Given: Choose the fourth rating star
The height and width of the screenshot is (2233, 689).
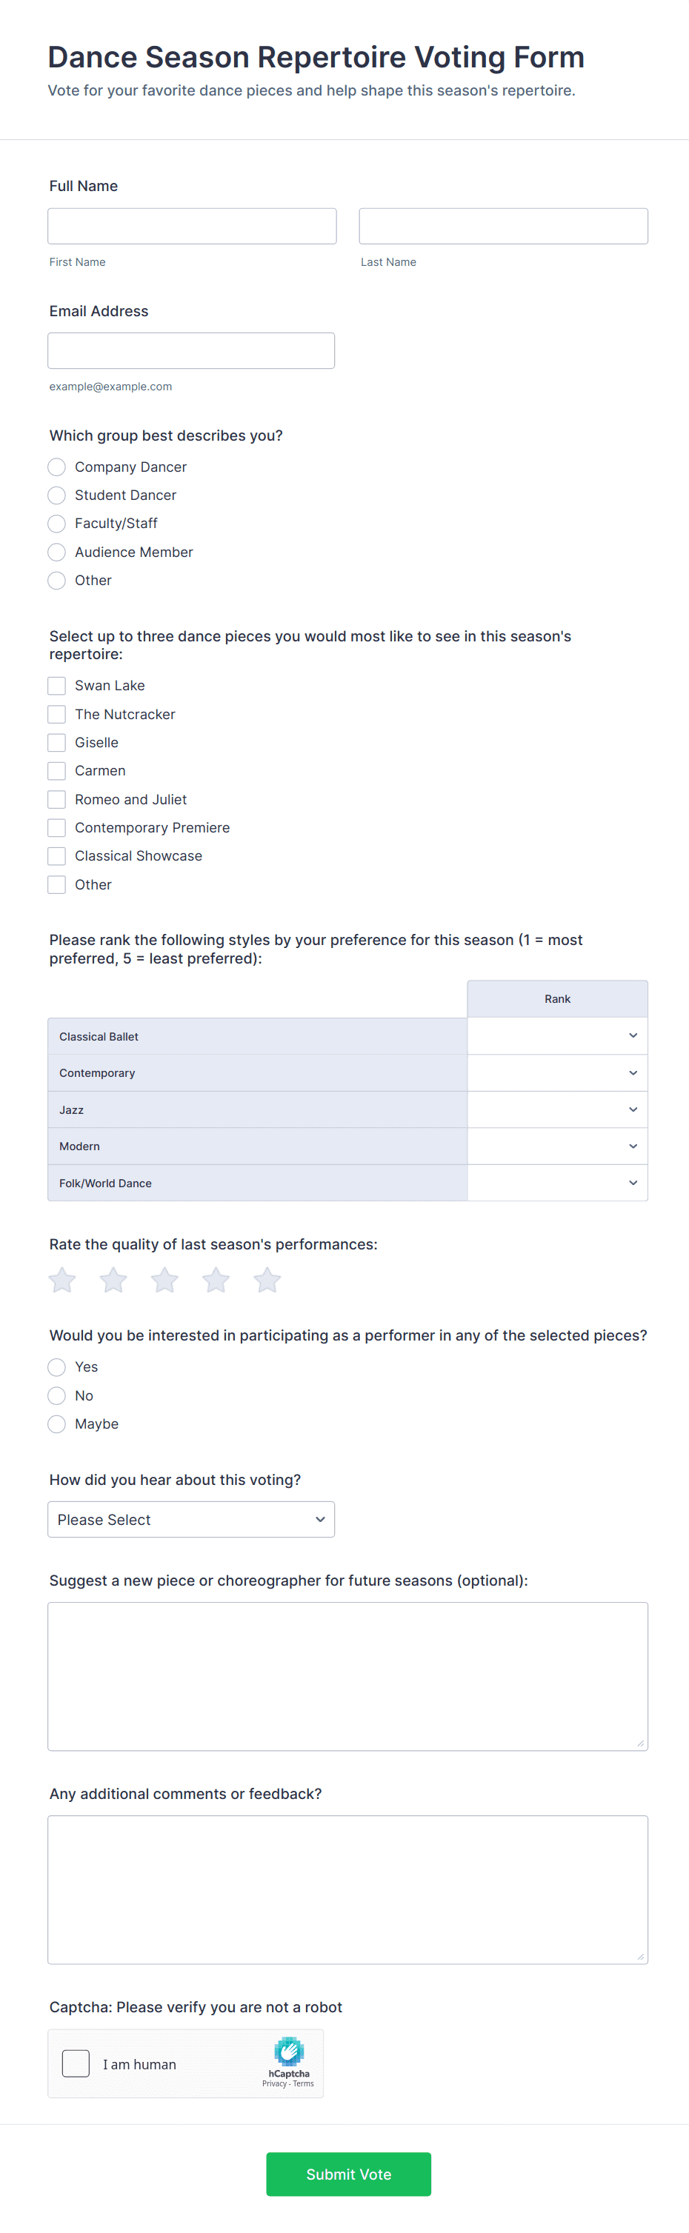Looking at the screenshot, I should pos(216,1280).
